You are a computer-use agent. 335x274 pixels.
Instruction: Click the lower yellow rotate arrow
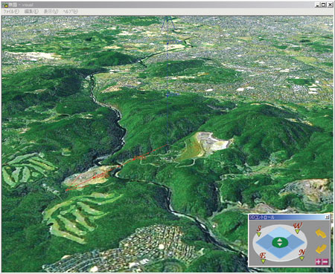(321, 249)
